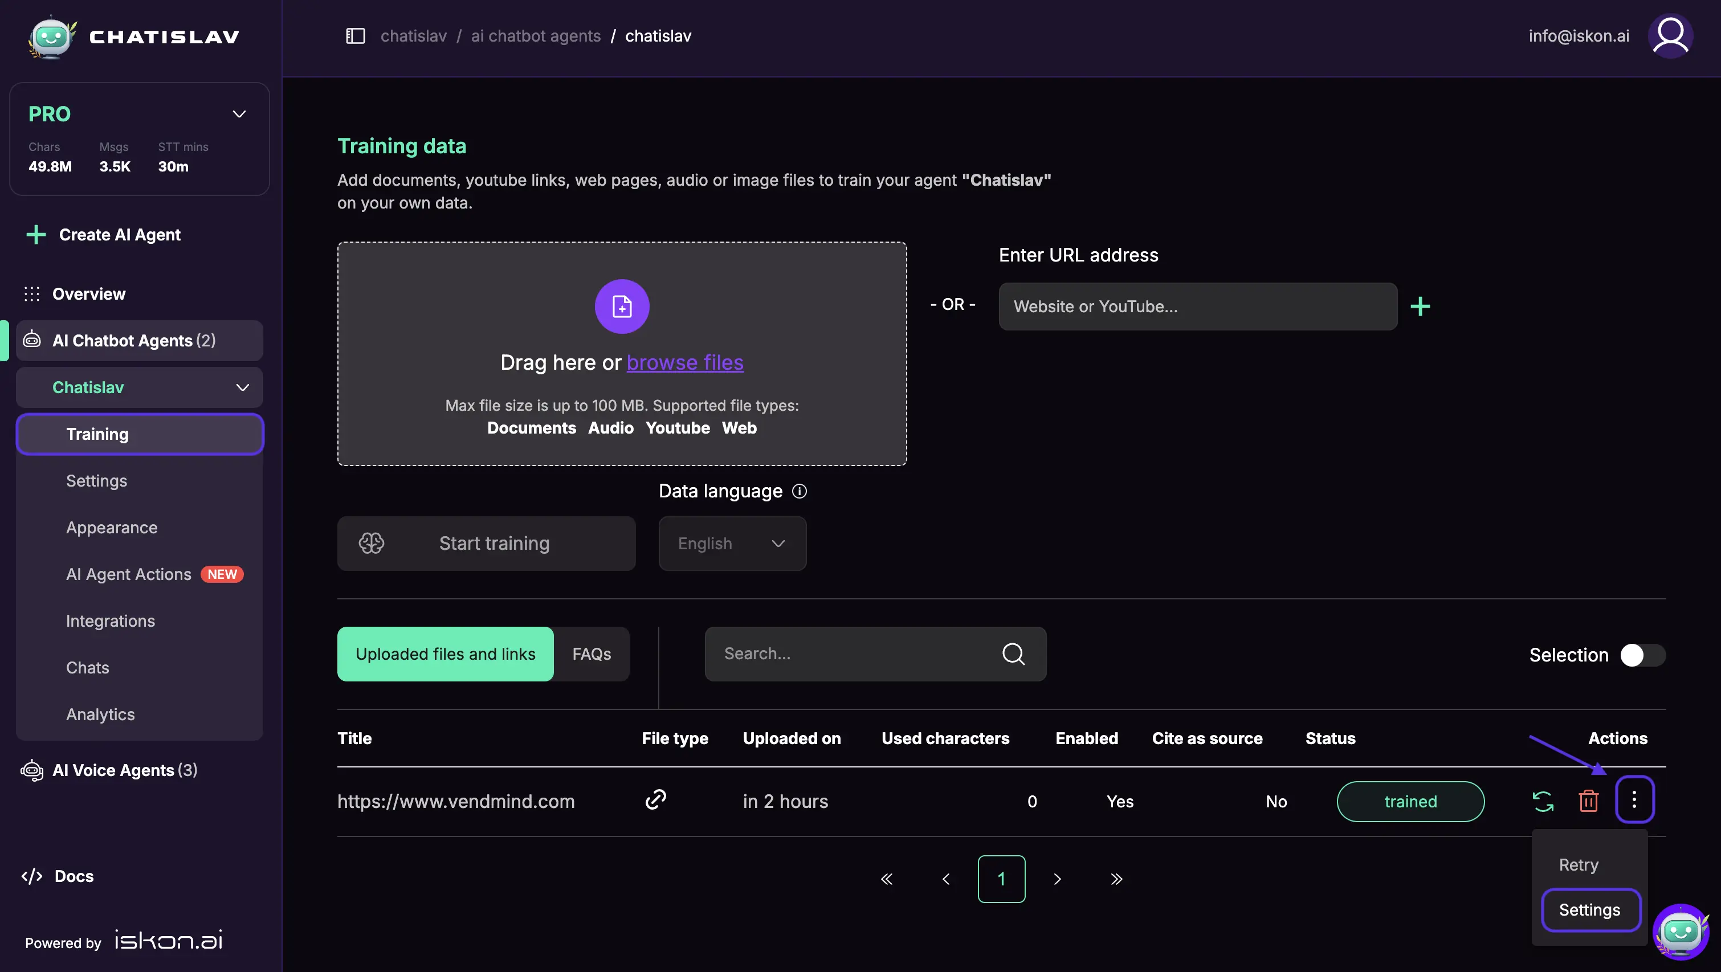Click the NEW badge on AI Agent Actions
The image size is (1721, 972).
click(x=222, y=574)
